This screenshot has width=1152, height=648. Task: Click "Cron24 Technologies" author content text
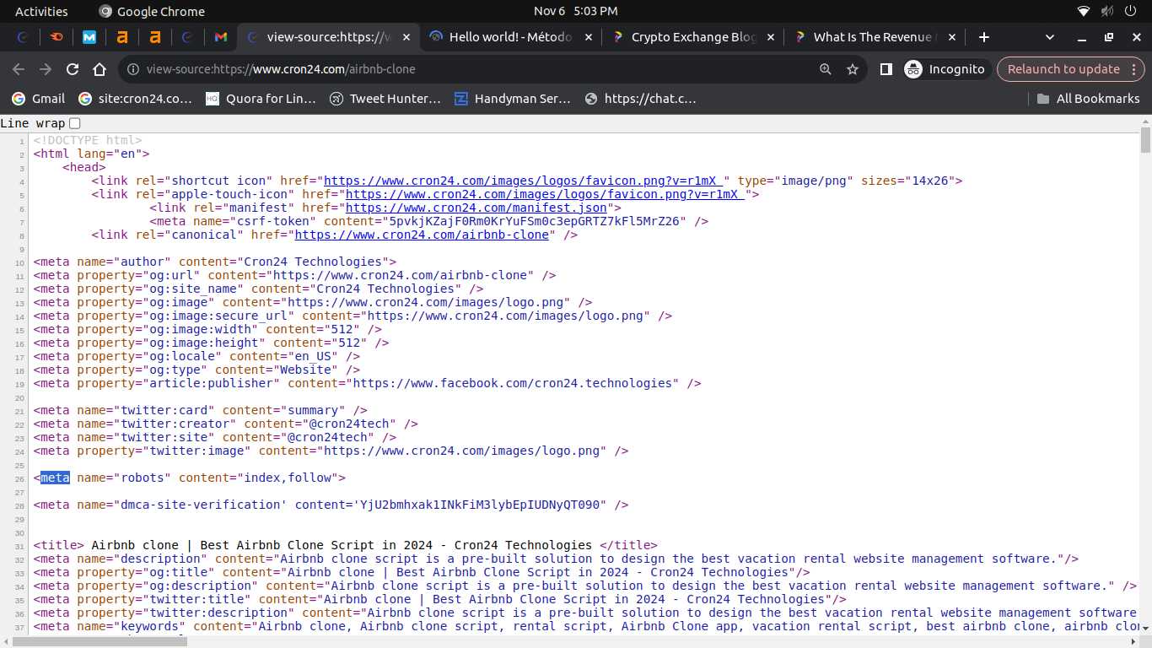point(313,262)
